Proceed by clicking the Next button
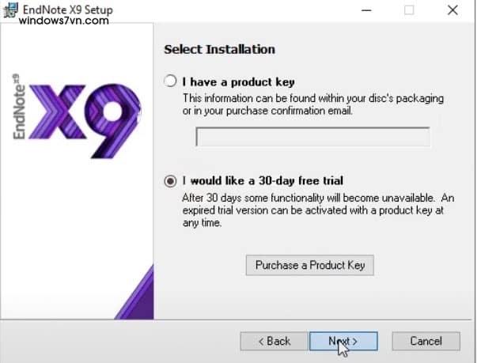 coord(343,341)
